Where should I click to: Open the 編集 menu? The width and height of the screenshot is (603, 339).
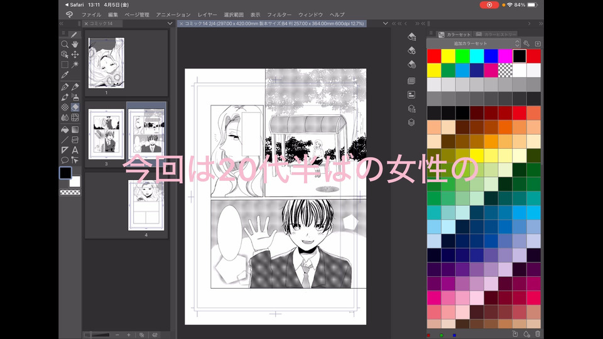click(113, 14)
